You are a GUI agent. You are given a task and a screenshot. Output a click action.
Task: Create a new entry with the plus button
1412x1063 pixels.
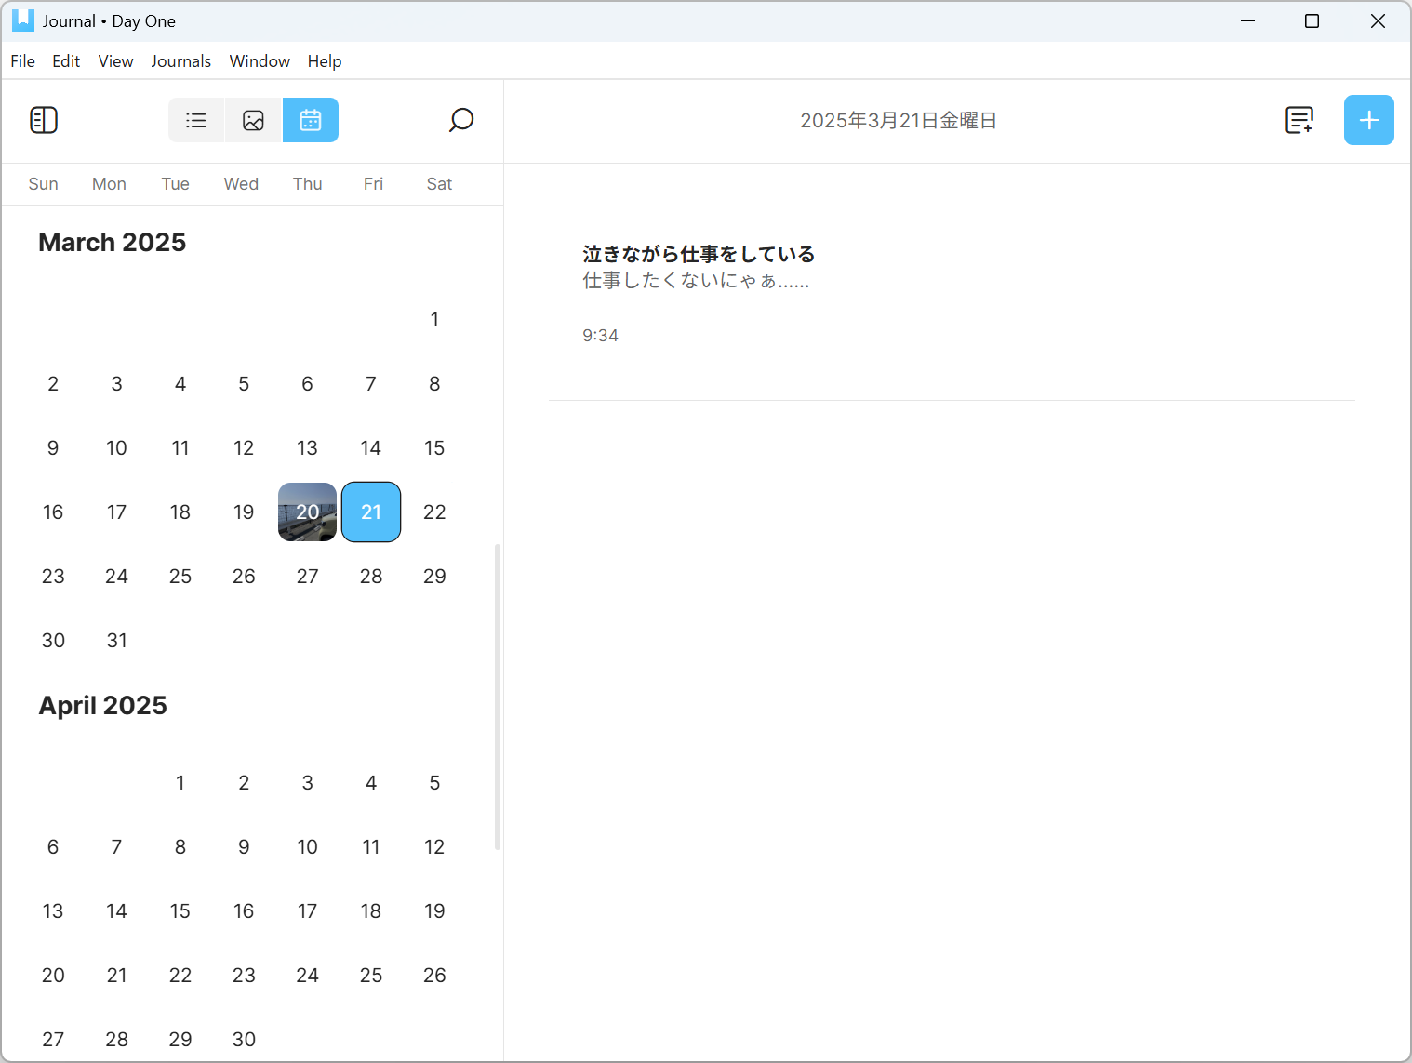click(1369, 120)
